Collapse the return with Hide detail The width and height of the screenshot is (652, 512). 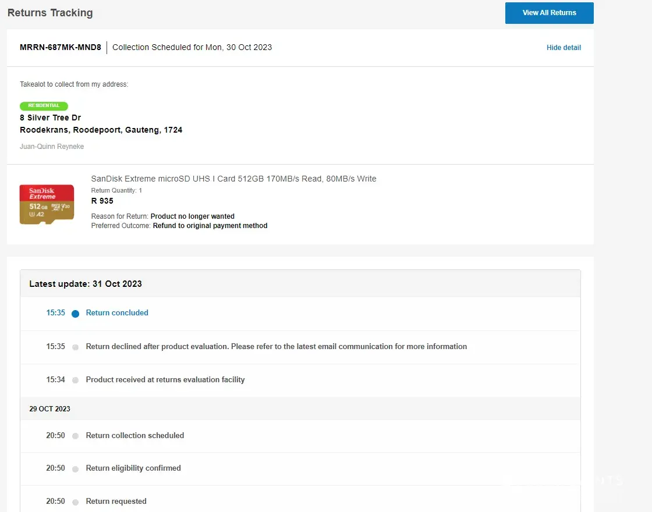[563, 48]
